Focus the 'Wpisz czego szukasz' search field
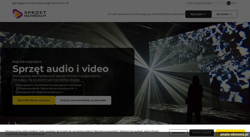Screen dimensions: 250x137 coord(205,3)
